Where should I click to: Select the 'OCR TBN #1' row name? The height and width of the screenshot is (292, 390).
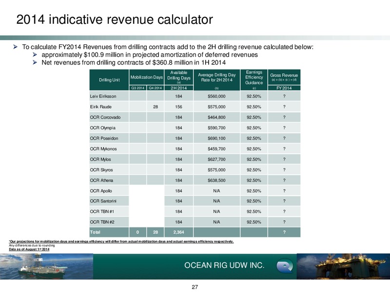click(102, 212)
